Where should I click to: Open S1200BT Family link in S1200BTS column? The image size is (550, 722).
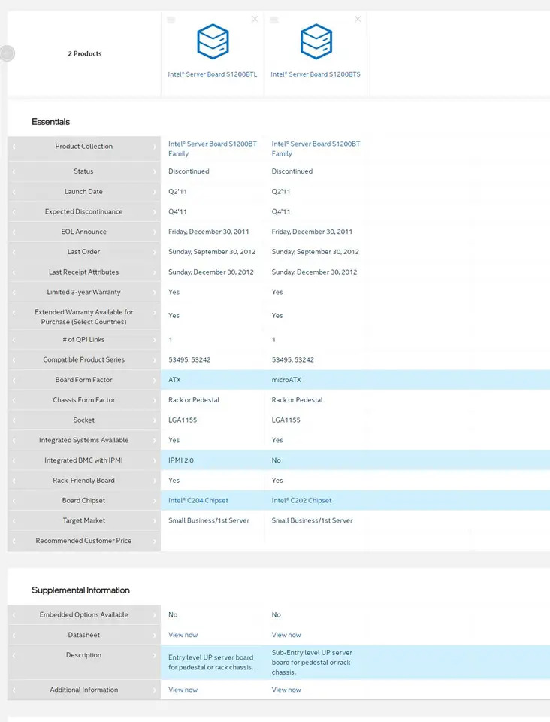[316, 149]
